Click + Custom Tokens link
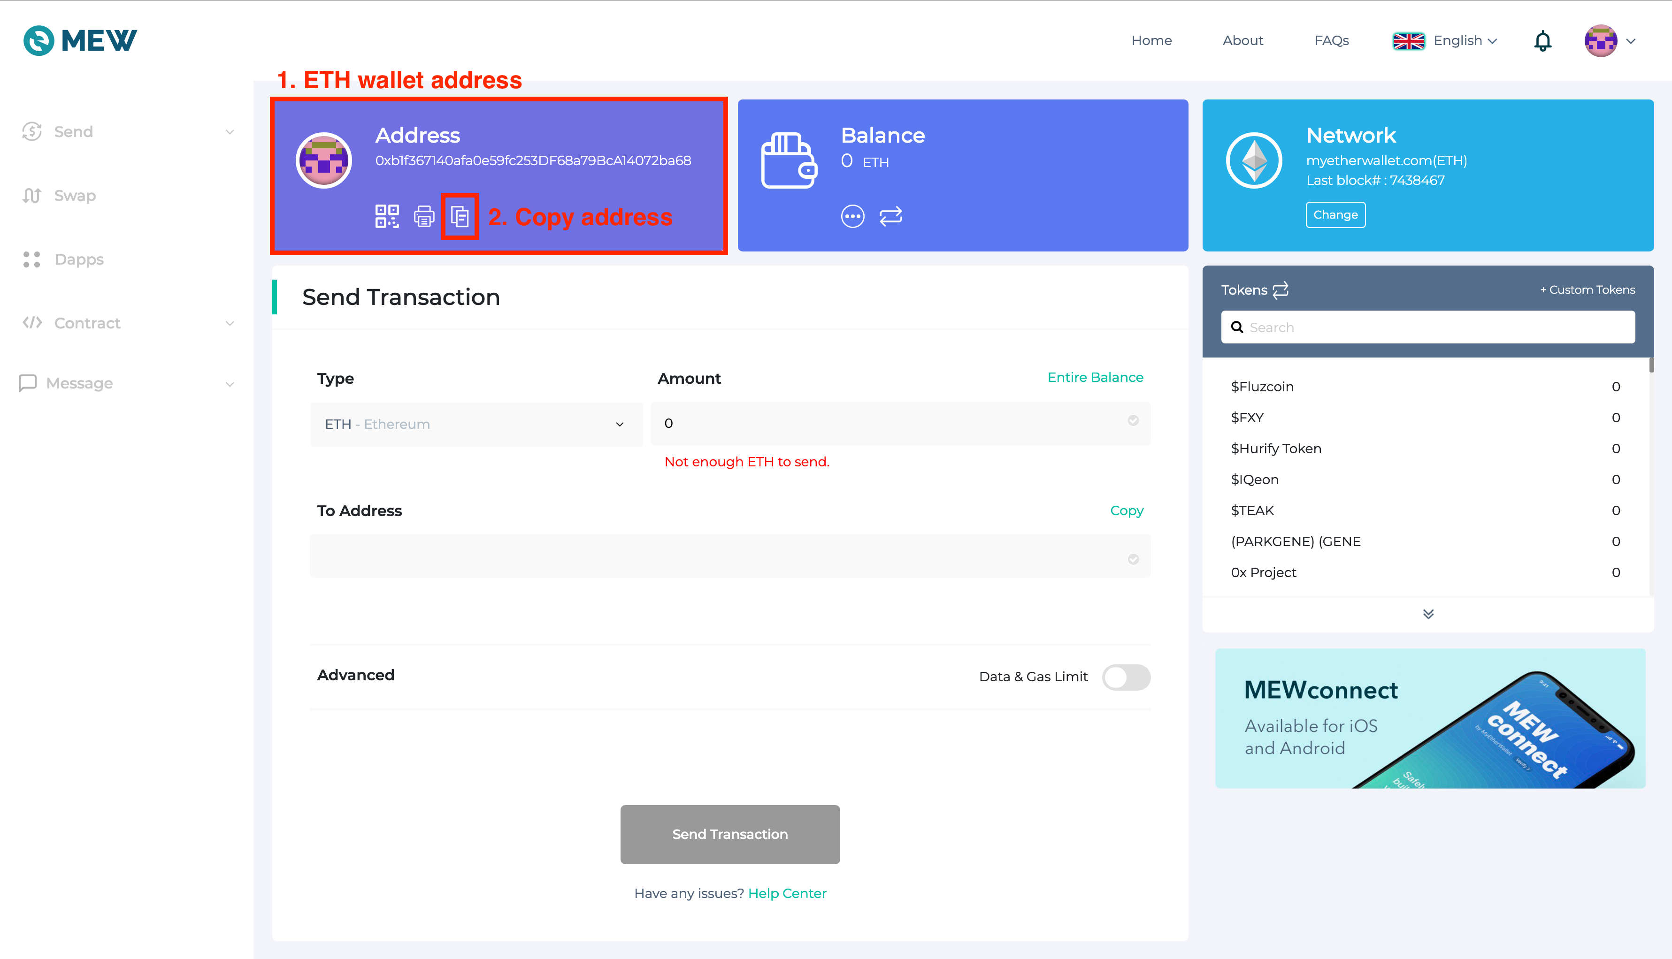Viewport: 1672px width, 959px height. (x=1587, y=290)
